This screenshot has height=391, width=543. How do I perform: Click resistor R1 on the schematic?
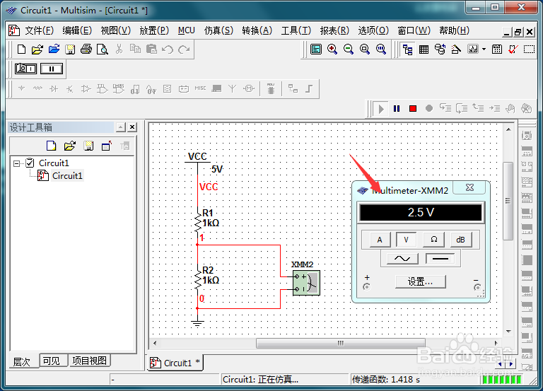tap(199, 221)
